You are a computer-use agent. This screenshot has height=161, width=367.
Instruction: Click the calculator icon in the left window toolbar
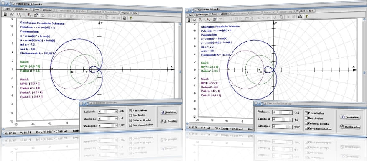(5, 15)
